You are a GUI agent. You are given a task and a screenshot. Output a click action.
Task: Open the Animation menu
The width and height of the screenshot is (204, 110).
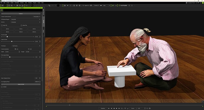(17, 3)
